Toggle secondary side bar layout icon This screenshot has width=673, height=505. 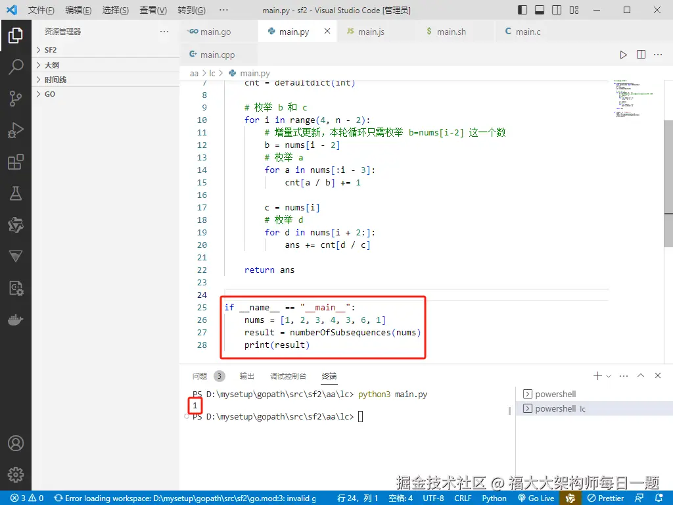pyautogui.click(x=557, y=10)
